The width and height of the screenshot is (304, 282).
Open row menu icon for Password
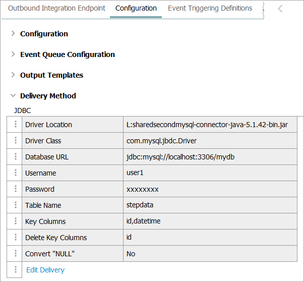tap(15, 189)
